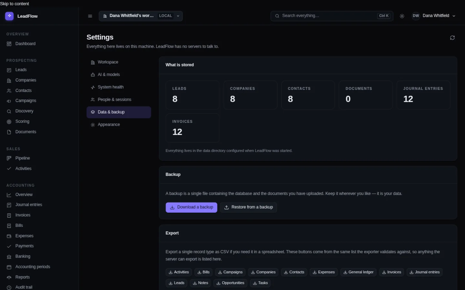Export Tasks as CSV
Screen dimensions: 465x290
260,283
